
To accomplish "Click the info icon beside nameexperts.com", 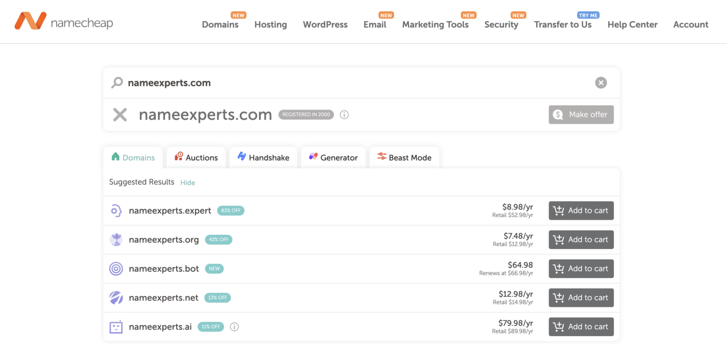I will (345, 114).
